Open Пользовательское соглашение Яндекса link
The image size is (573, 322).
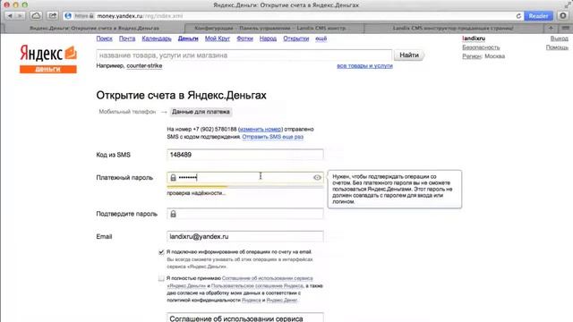(x=257, y=286)
